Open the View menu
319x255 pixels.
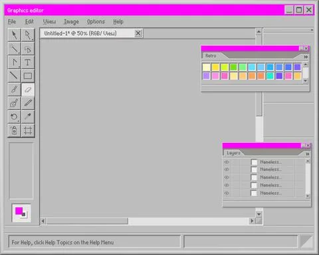pyautogui.click(x=49, y=22)
